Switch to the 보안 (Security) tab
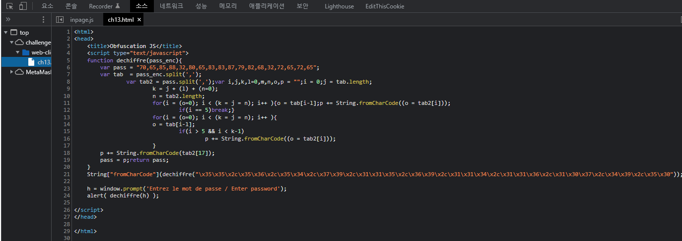Viewport: 682px width, 241px height. coord(302,6)
